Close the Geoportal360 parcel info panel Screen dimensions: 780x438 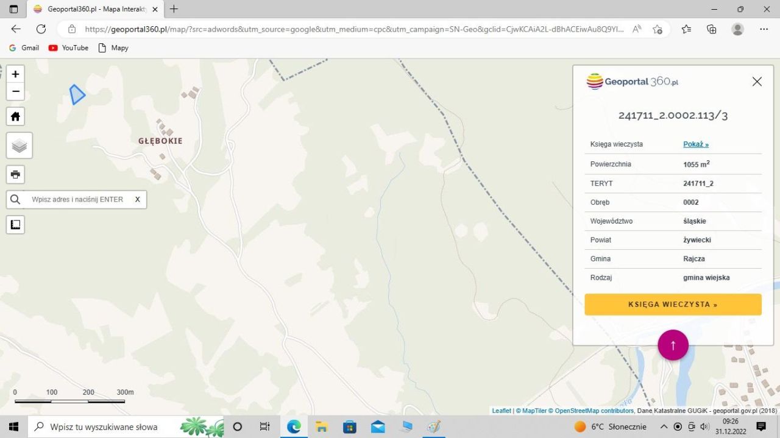click(757, 82)
